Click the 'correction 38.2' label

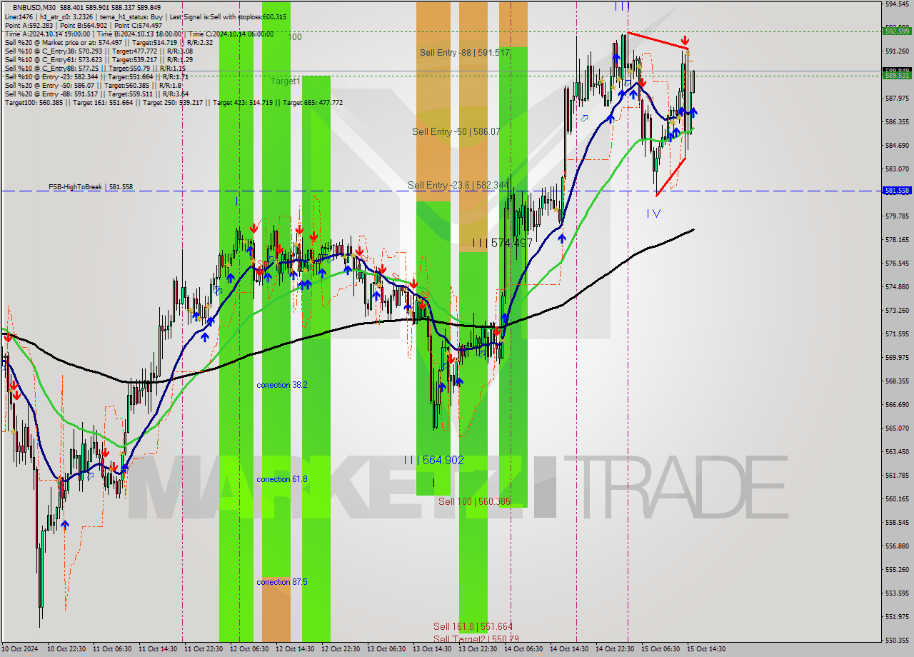282,385
